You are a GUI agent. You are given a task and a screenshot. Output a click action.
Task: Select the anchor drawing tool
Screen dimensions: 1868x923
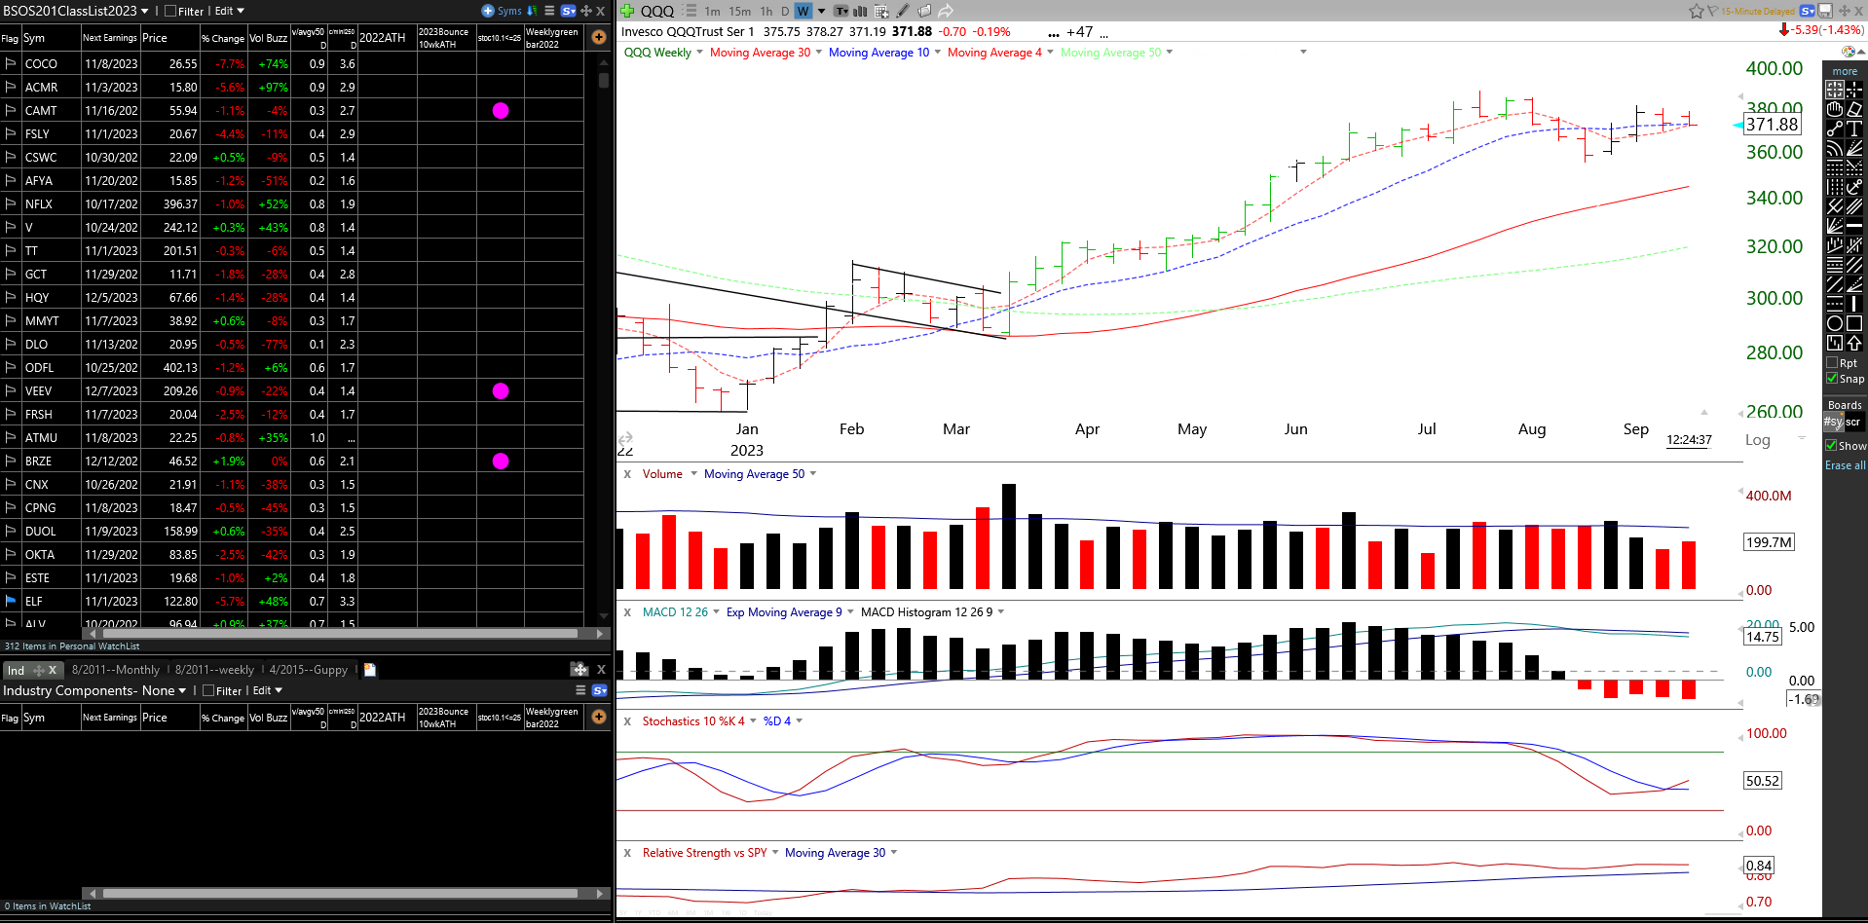click(x=1854, y=187)
